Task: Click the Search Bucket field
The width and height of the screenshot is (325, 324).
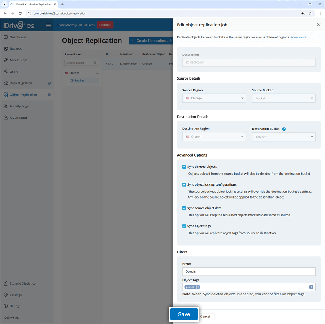Action: point(82,63)
